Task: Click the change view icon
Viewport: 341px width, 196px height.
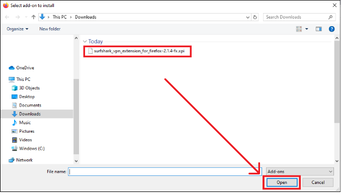Action: pos(299,29)
